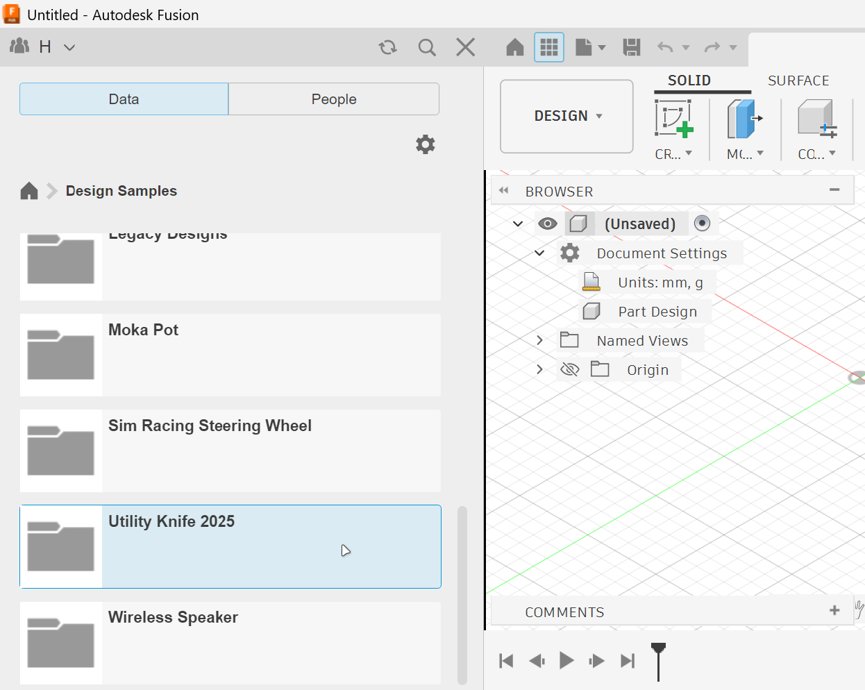Save the document

pyautogui.click(x=632, y=47)
